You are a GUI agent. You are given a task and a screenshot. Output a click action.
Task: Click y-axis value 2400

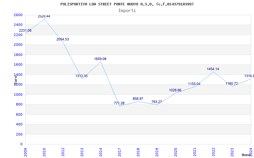tap(18, 25)
